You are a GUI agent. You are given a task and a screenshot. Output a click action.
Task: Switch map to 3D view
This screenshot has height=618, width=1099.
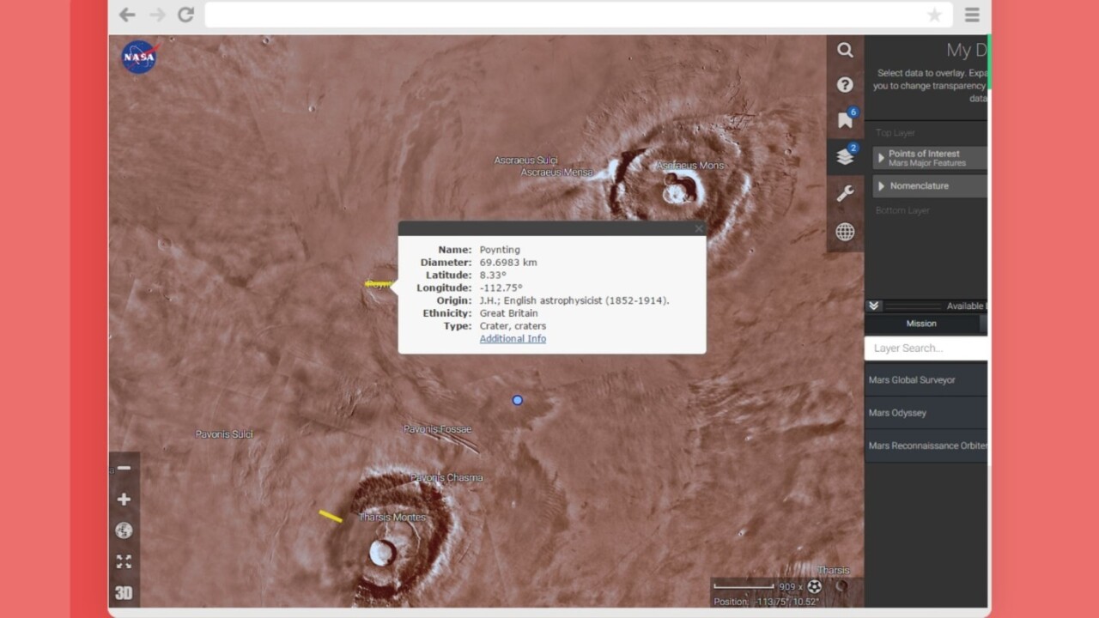pyautogui.click(x=124, y=593)
